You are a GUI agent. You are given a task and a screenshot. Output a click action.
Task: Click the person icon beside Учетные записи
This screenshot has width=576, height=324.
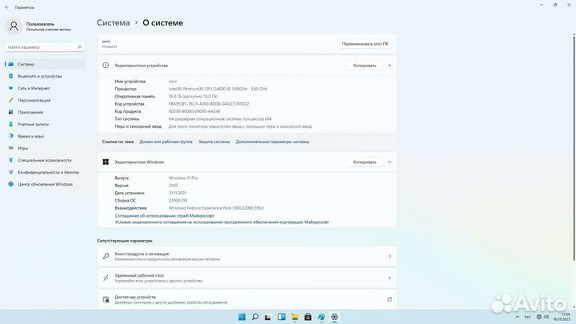[10, 124]
